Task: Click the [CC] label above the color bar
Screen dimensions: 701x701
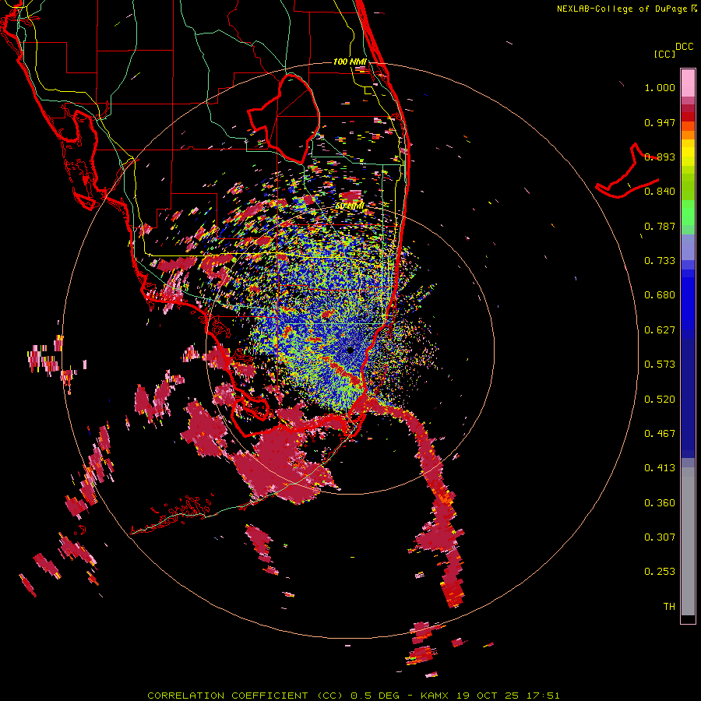Action: [665, 54]
